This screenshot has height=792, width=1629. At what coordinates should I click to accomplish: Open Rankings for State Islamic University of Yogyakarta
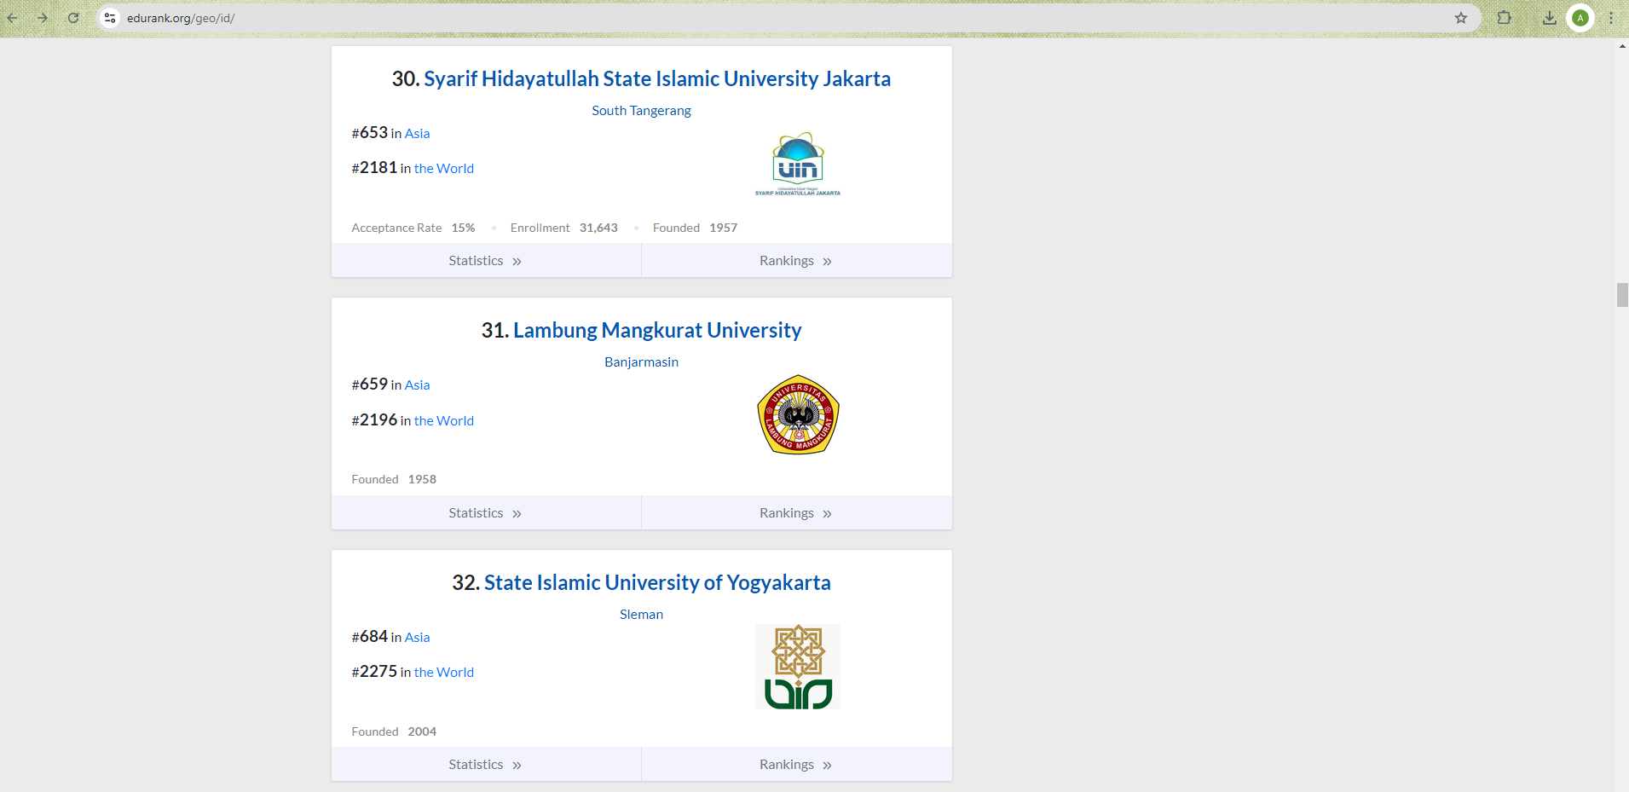click(796, 765)
